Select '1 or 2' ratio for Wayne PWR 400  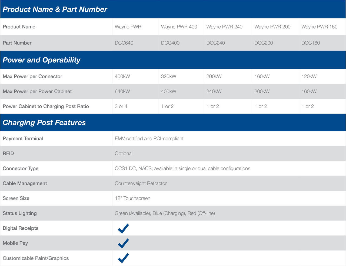pyautogui.click(x=167, y=106)
